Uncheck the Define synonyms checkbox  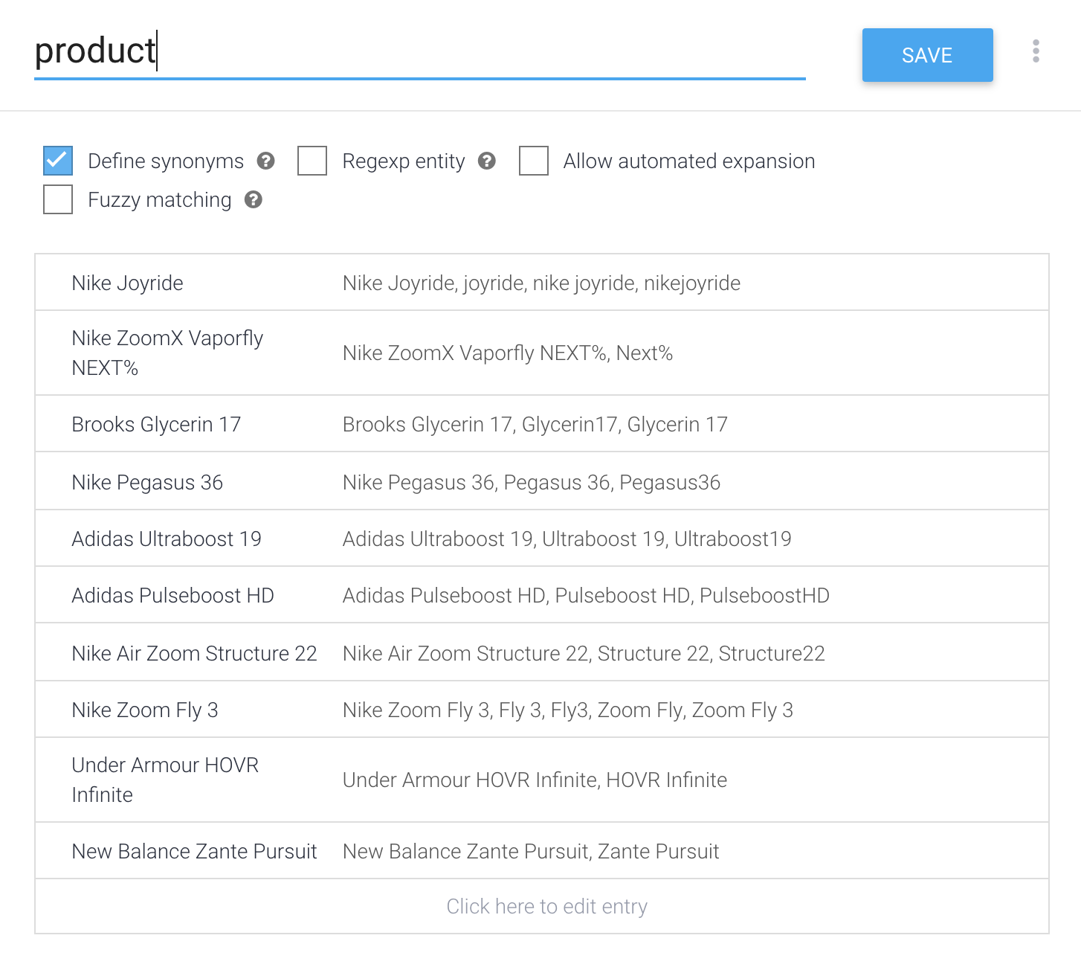coord(58,161)
